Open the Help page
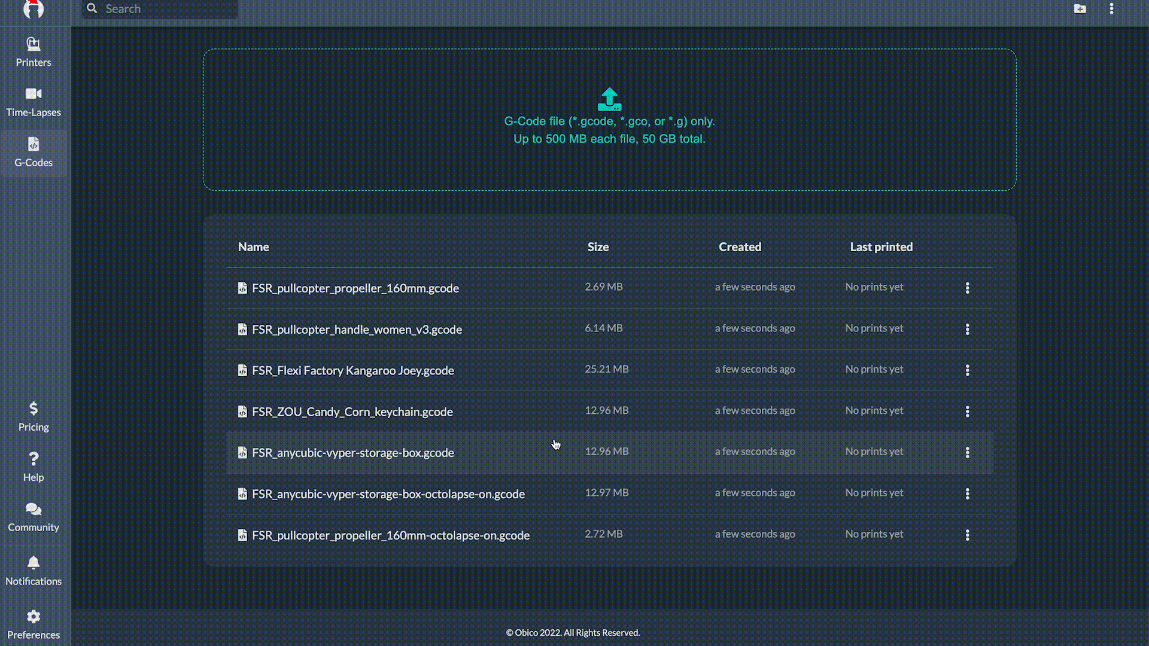The image size is (1149, 646). [34, 468]
